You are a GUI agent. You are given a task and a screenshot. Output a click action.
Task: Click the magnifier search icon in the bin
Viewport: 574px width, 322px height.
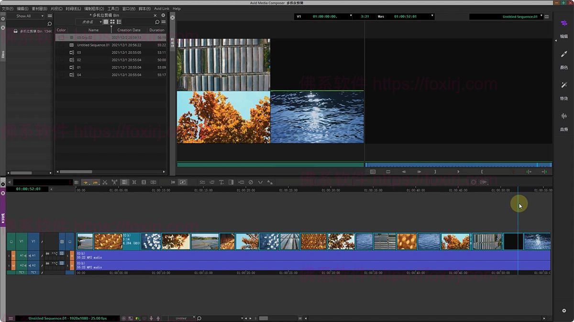click(158, 22)
